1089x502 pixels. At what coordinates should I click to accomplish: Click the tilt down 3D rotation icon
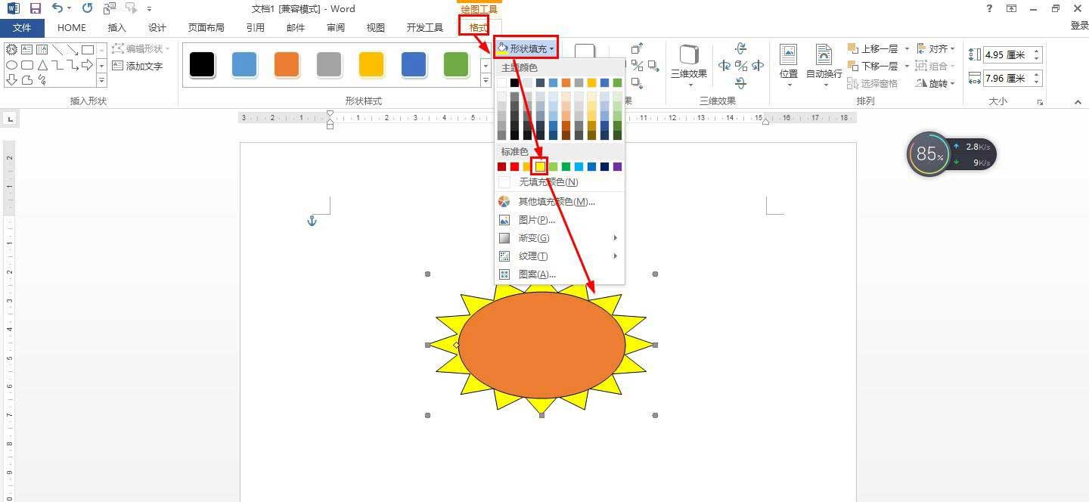(740, 82)
